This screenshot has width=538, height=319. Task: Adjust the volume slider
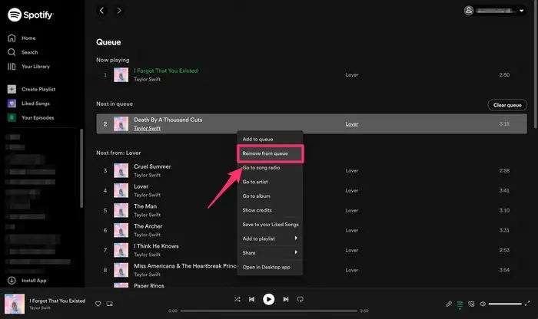tap(505, 304)
